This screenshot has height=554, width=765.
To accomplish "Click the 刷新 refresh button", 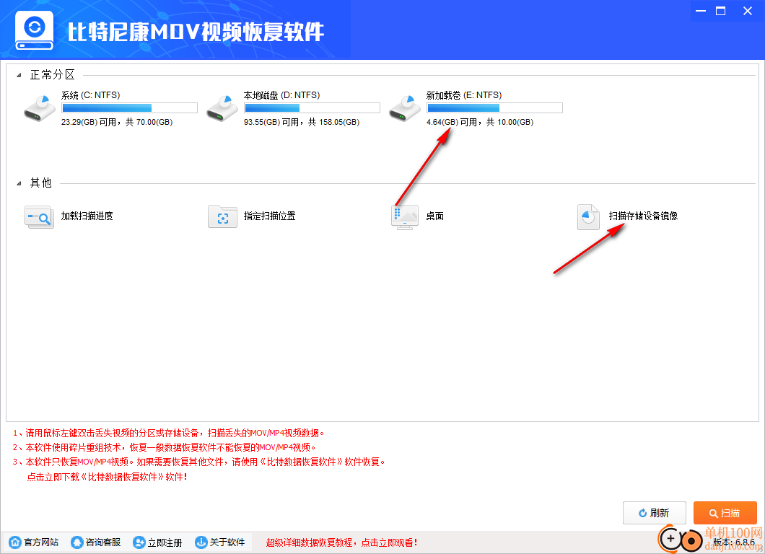I will click(x=655, y=513).
